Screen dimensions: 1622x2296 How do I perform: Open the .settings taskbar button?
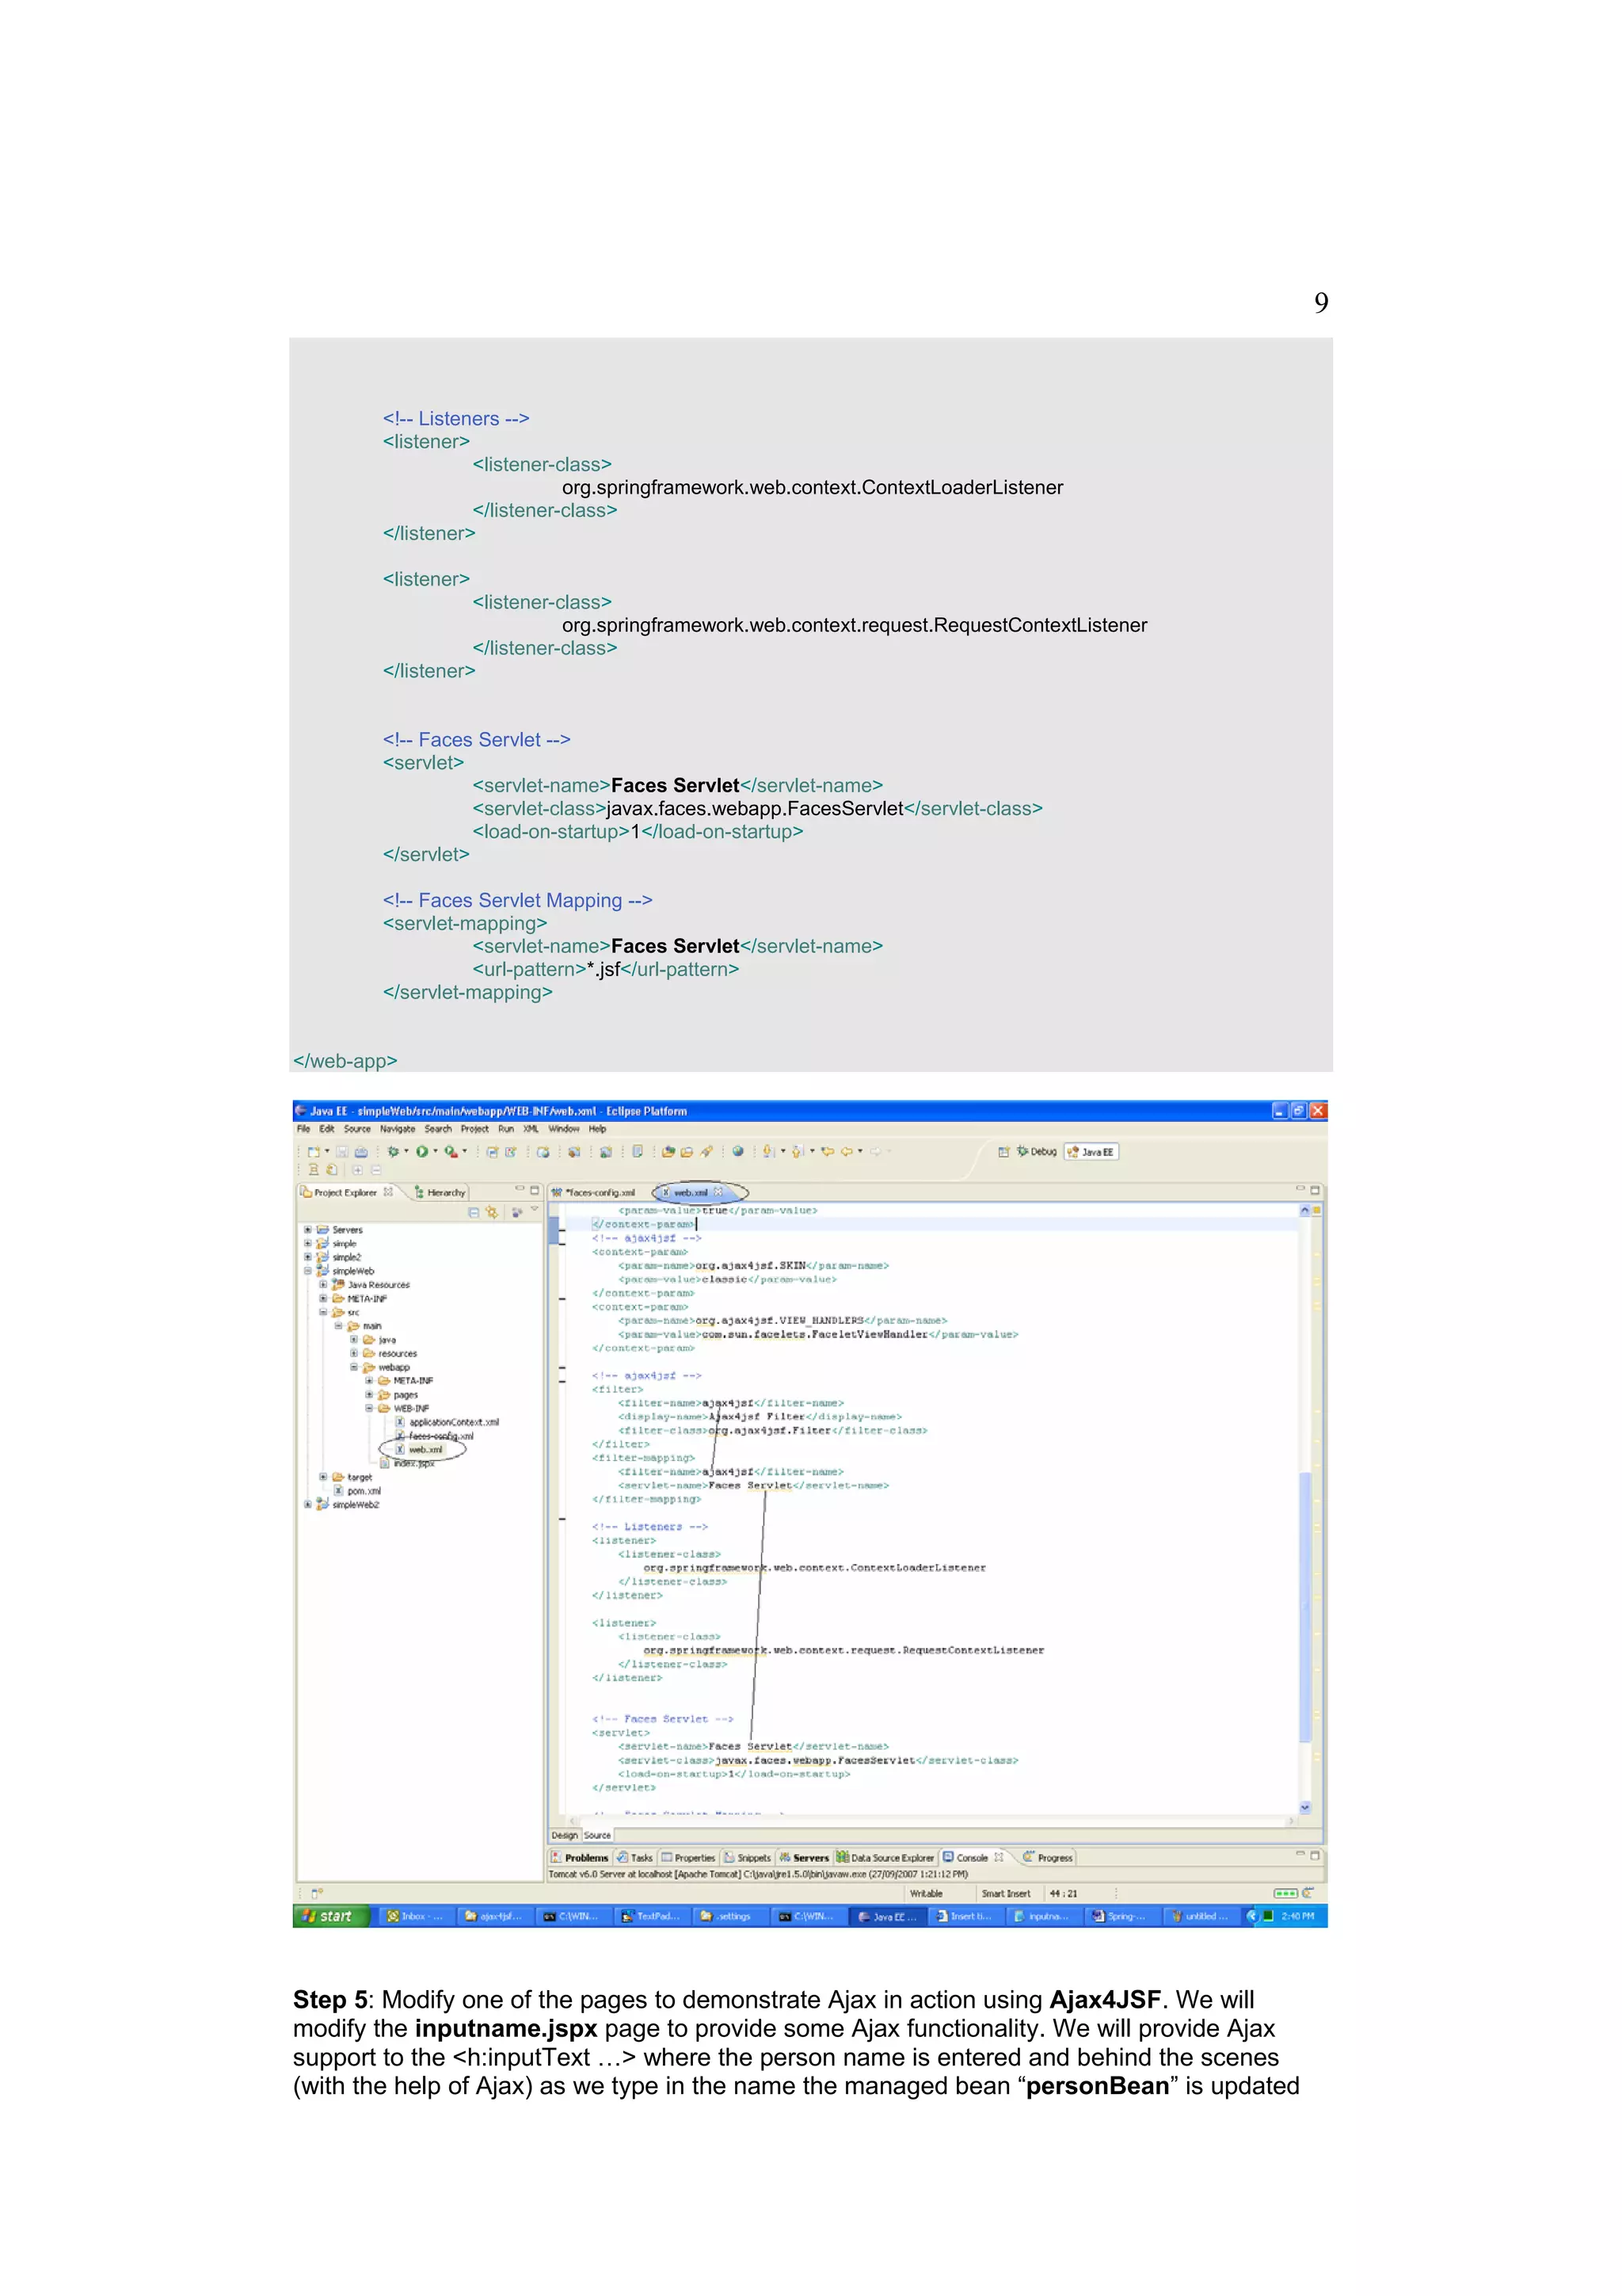click(x=729, y=1916)
